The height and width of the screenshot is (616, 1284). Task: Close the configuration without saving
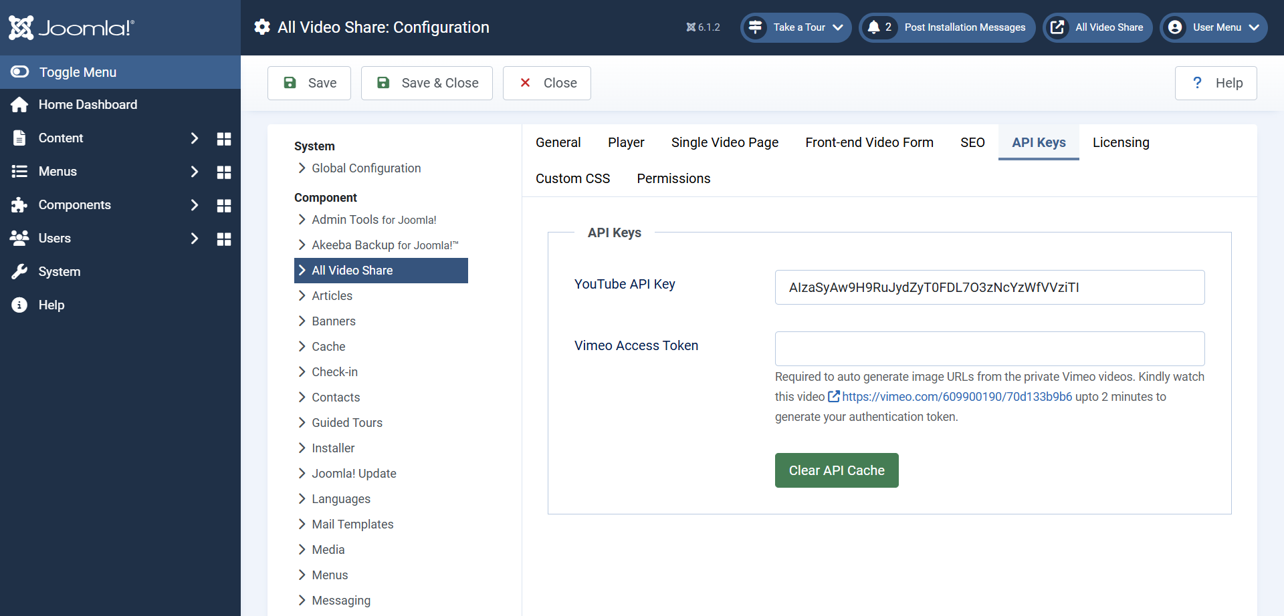[x=547, y=83]
